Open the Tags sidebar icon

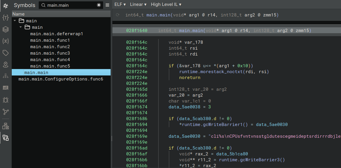(6, 53)
